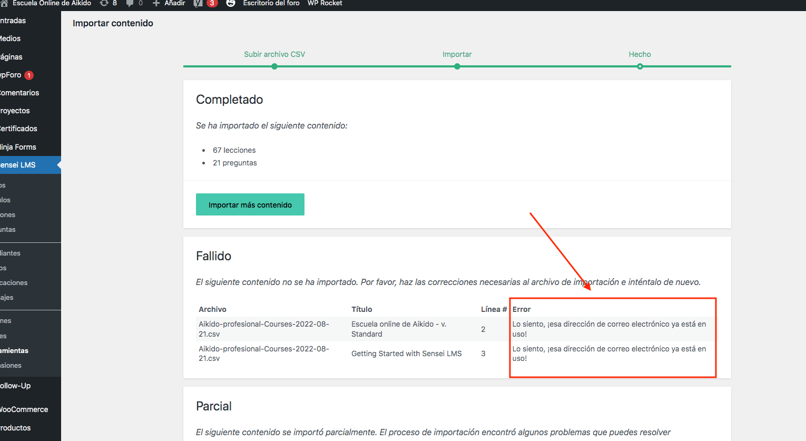Viewport: 806px width, 441px height.
Task: Open wpForo in the sidebar
Action: pos(11,75)
